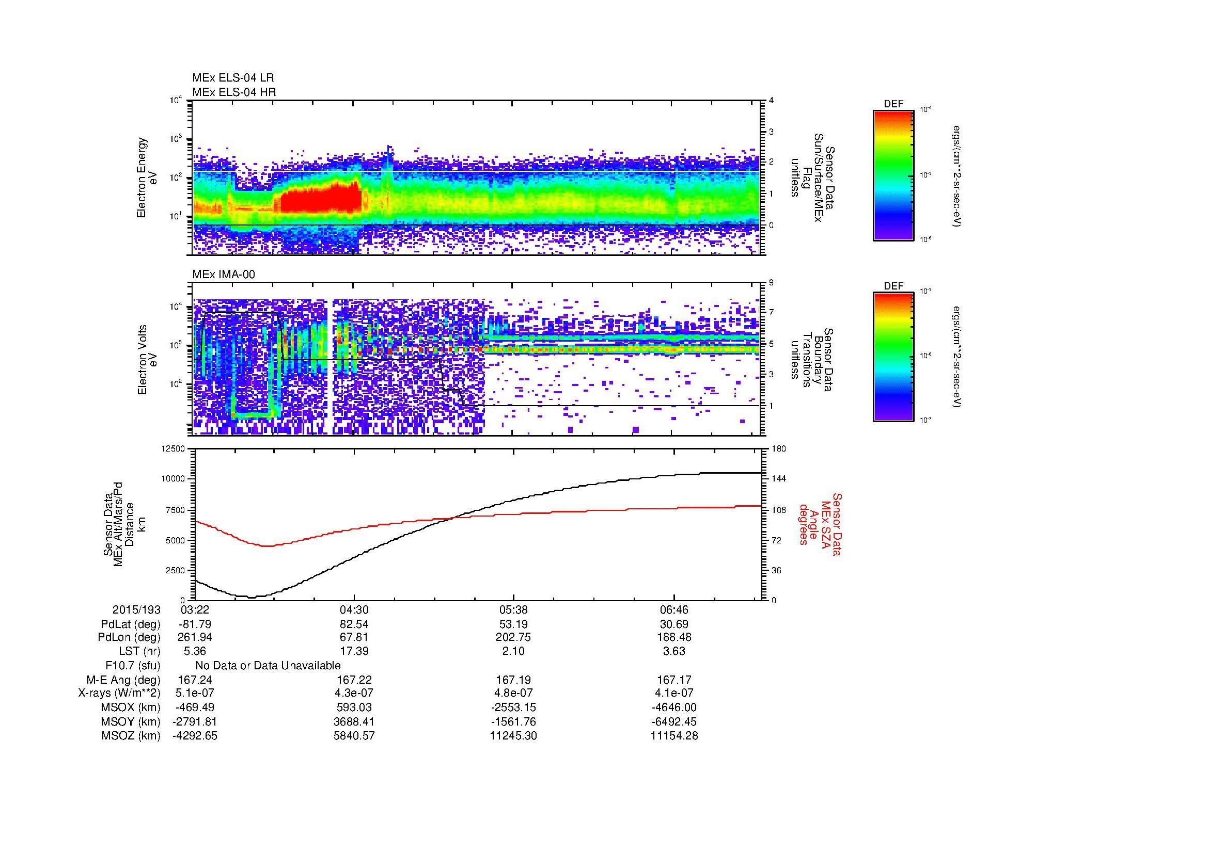Click the MSOX value -2553.15

point(513,708)
